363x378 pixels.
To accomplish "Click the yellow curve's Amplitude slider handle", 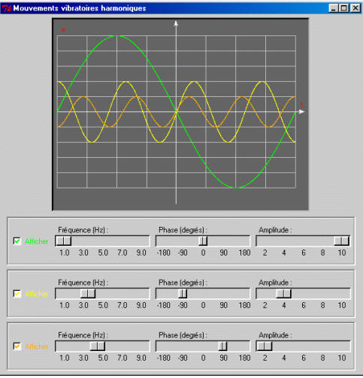I will [283, 294].
